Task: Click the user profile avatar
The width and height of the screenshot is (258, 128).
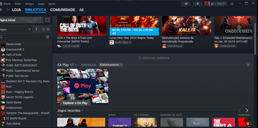Action: [x=207, y=4]
